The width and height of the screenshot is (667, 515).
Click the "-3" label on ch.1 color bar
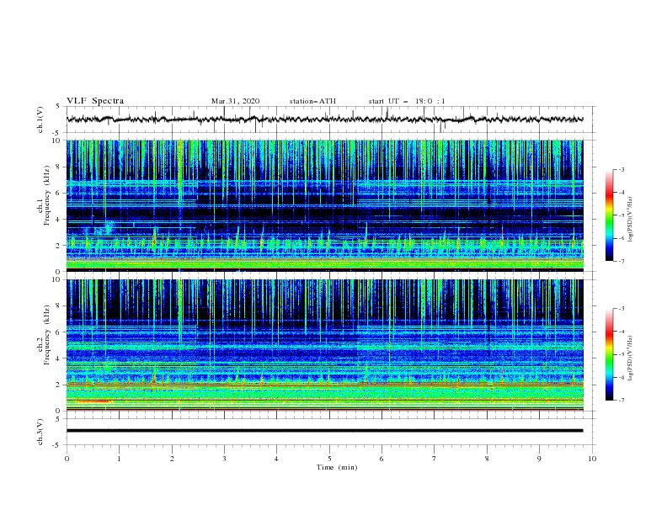pos(622,169)
